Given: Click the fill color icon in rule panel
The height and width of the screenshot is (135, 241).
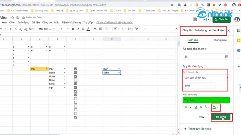Looking at the screenshot, I should click(x=214, y=107).
